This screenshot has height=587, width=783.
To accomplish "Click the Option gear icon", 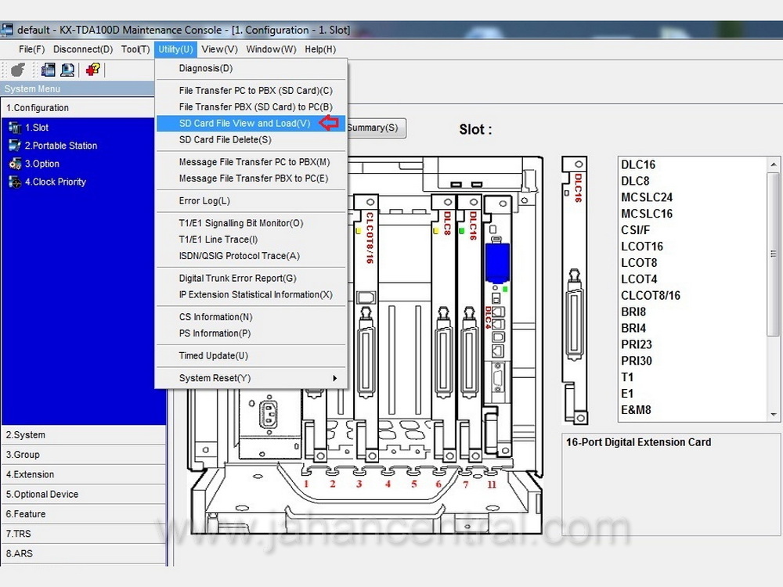I will (15, 164).
